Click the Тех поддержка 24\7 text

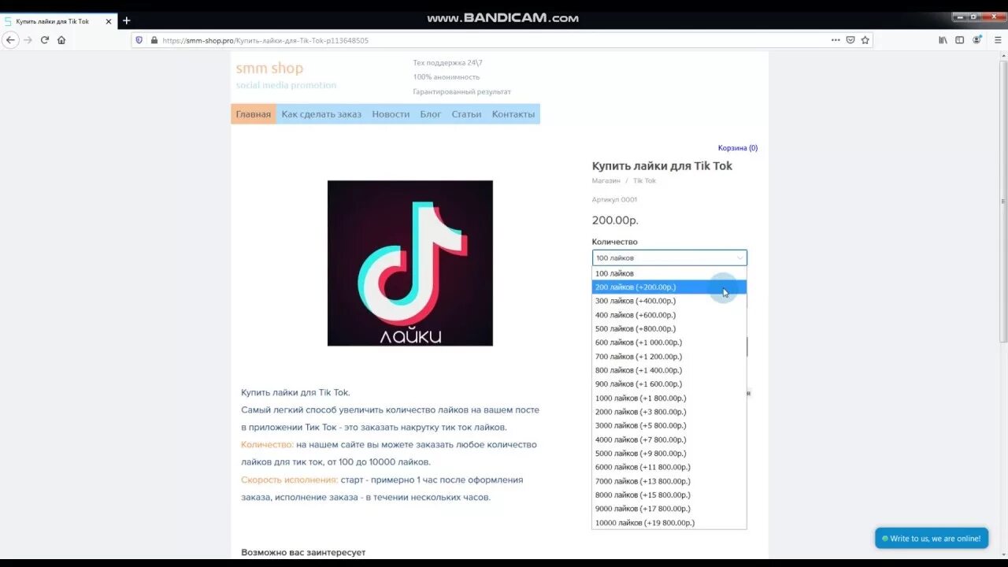[x=447, y=63]
